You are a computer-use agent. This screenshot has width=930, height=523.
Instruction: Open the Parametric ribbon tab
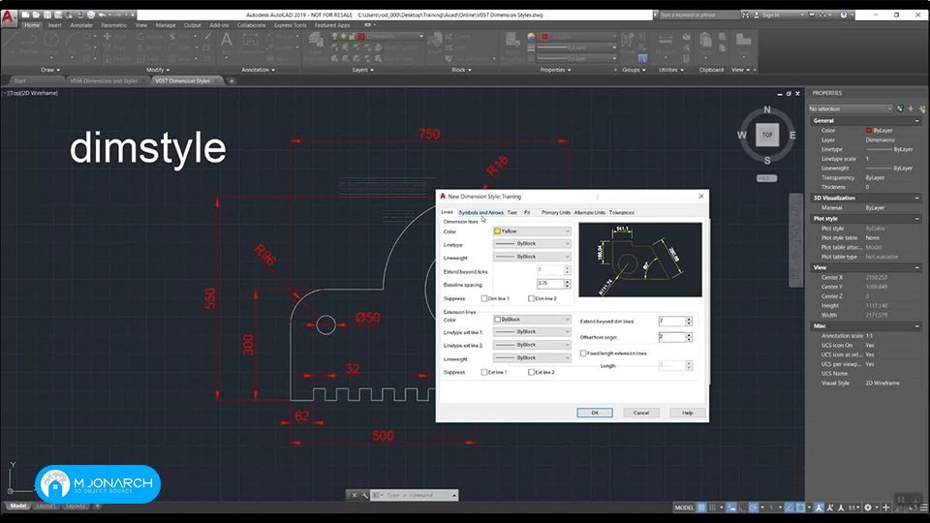(x=114, y=25)
